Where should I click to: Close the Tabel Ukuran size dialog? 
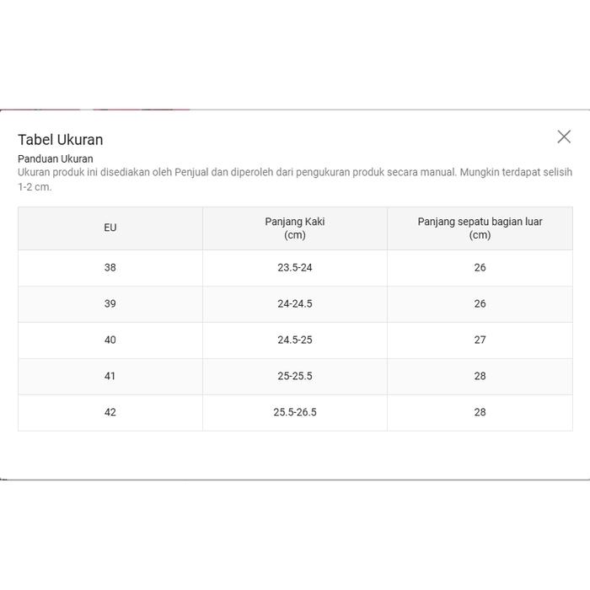[564, 137]
